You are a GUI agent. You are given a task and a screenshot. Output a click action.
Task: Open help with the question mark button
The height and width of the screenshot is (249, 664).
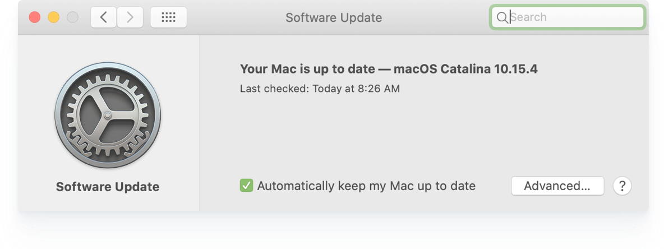(x=622, y=186)
